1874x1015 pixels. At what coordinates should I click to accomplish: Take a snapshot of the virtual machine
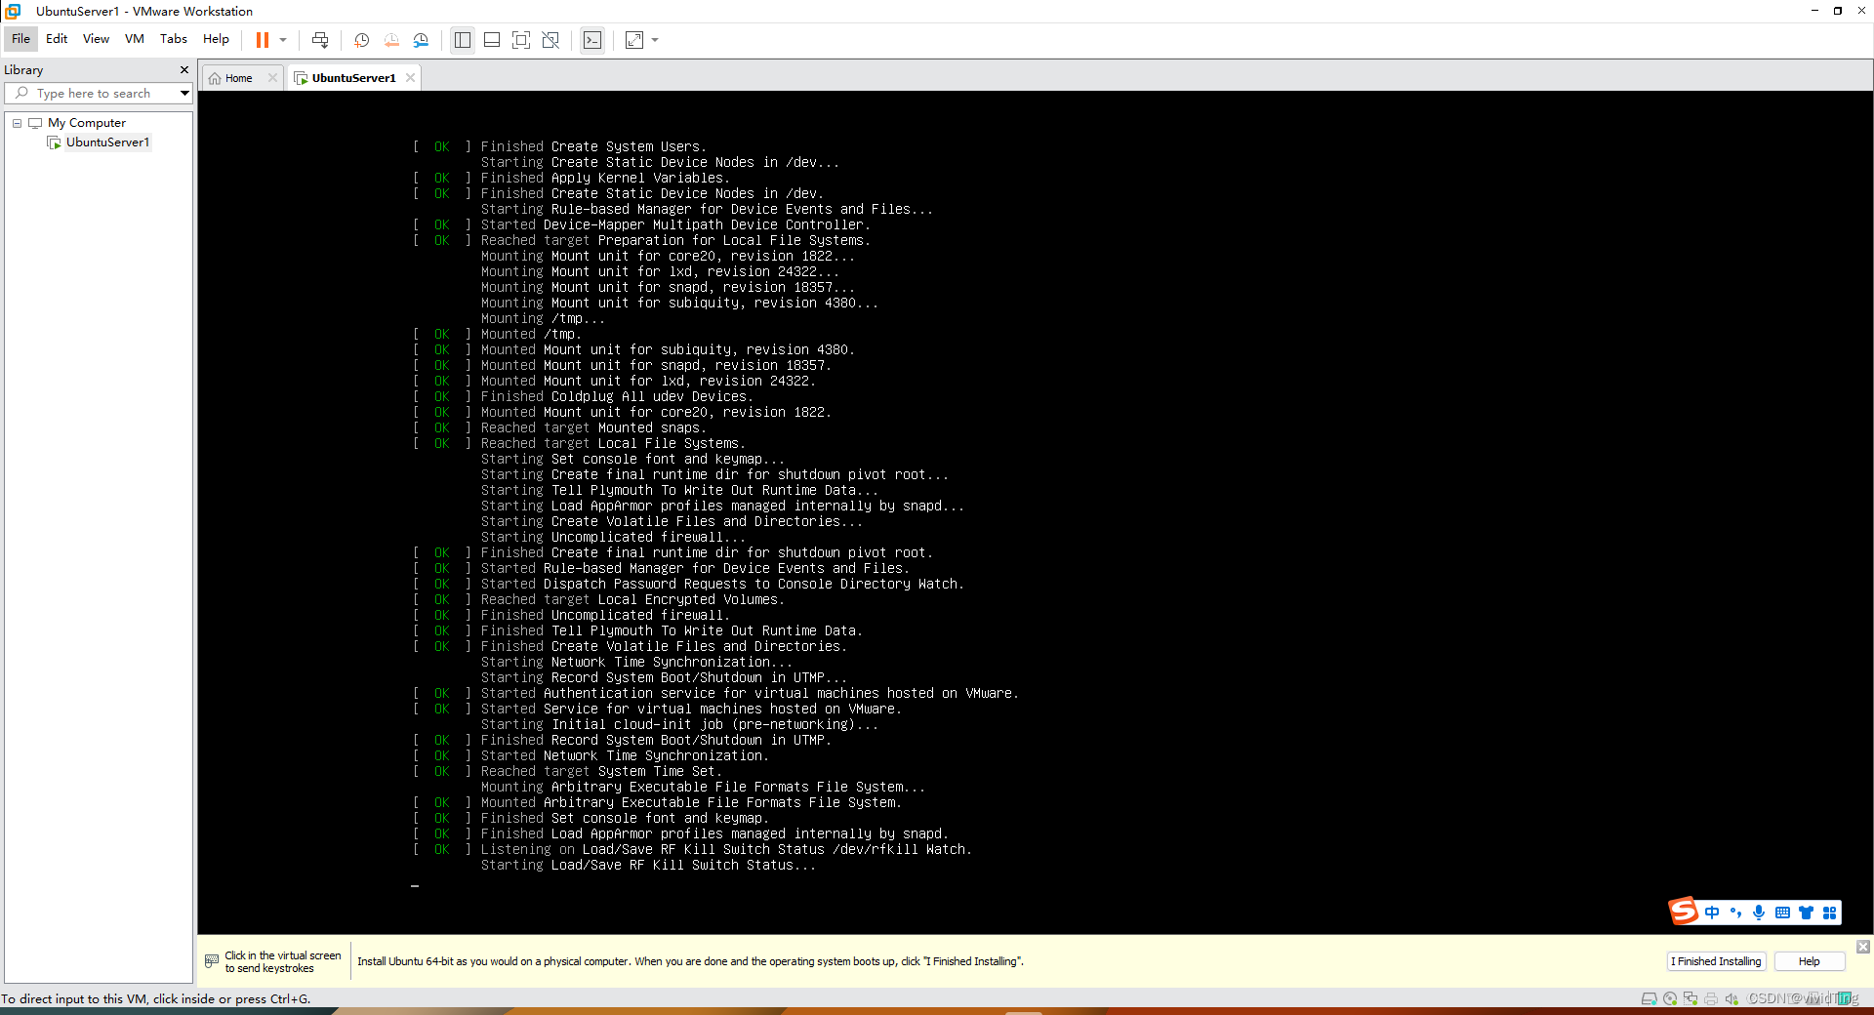361,40
